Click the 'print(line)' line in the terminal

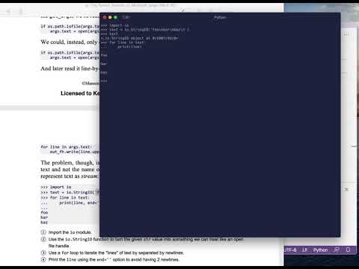(x=129, y=46)
